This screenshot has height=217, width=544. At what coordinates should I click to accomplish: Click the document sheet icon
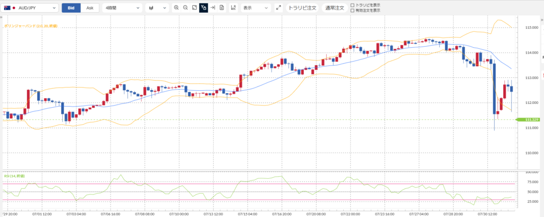pos(222,7)
